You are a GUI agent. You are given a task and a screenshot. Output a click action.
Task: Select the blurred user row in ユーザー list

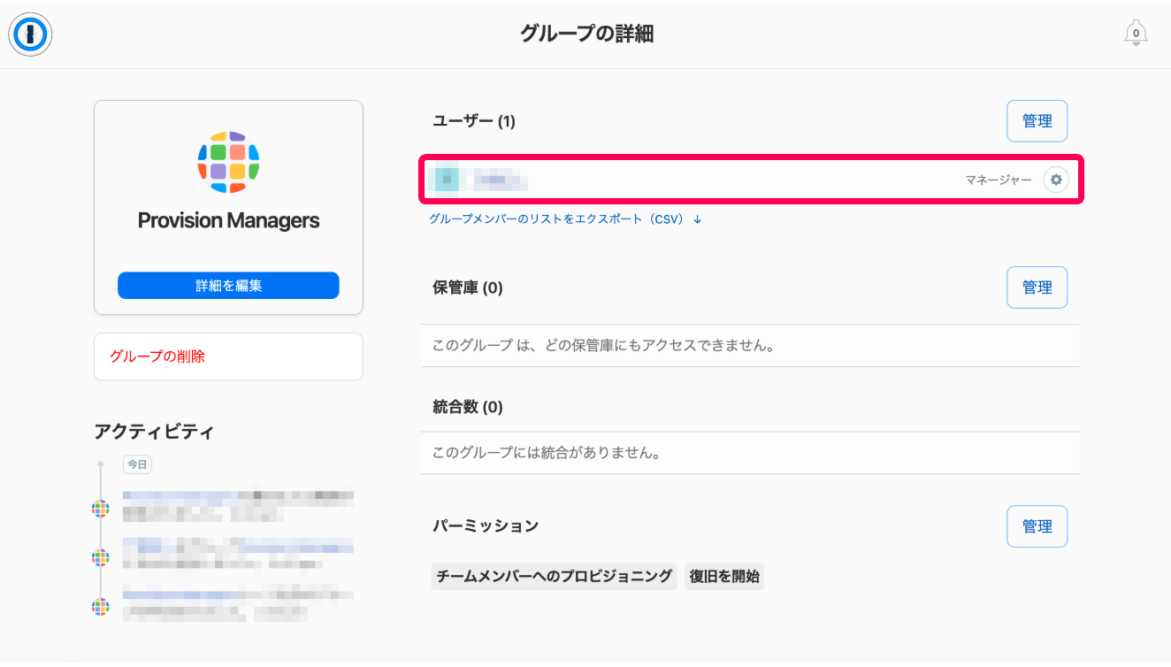point(752,180)
